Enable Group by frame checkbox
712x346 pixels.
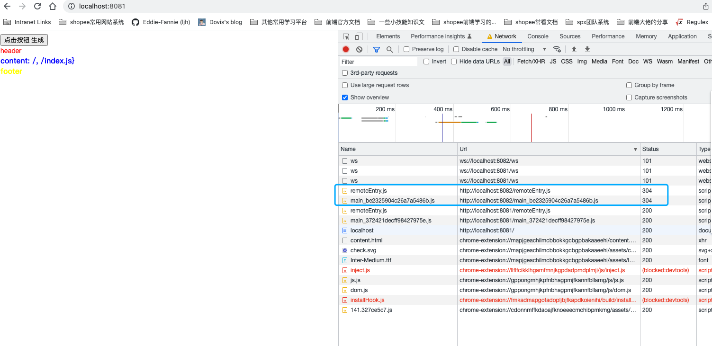pos(629,85)
